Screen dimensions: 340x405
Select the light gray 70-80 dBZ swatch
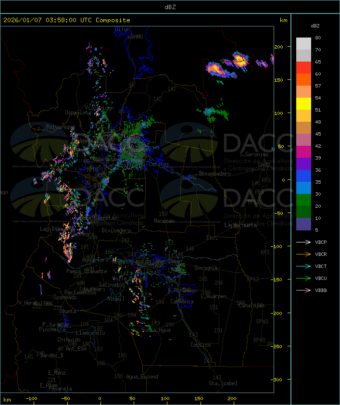[x=303, y=44]
